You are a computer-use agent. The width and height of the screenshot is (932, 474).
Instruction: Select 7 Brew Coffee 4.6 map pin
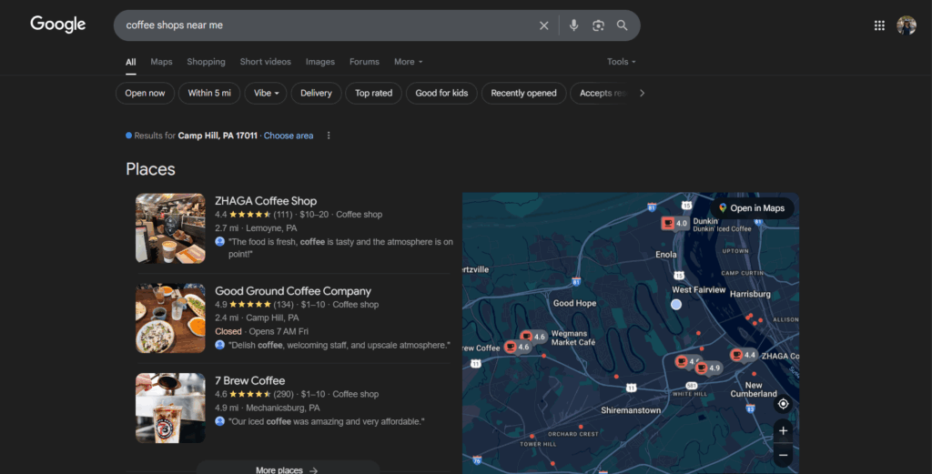517,347
